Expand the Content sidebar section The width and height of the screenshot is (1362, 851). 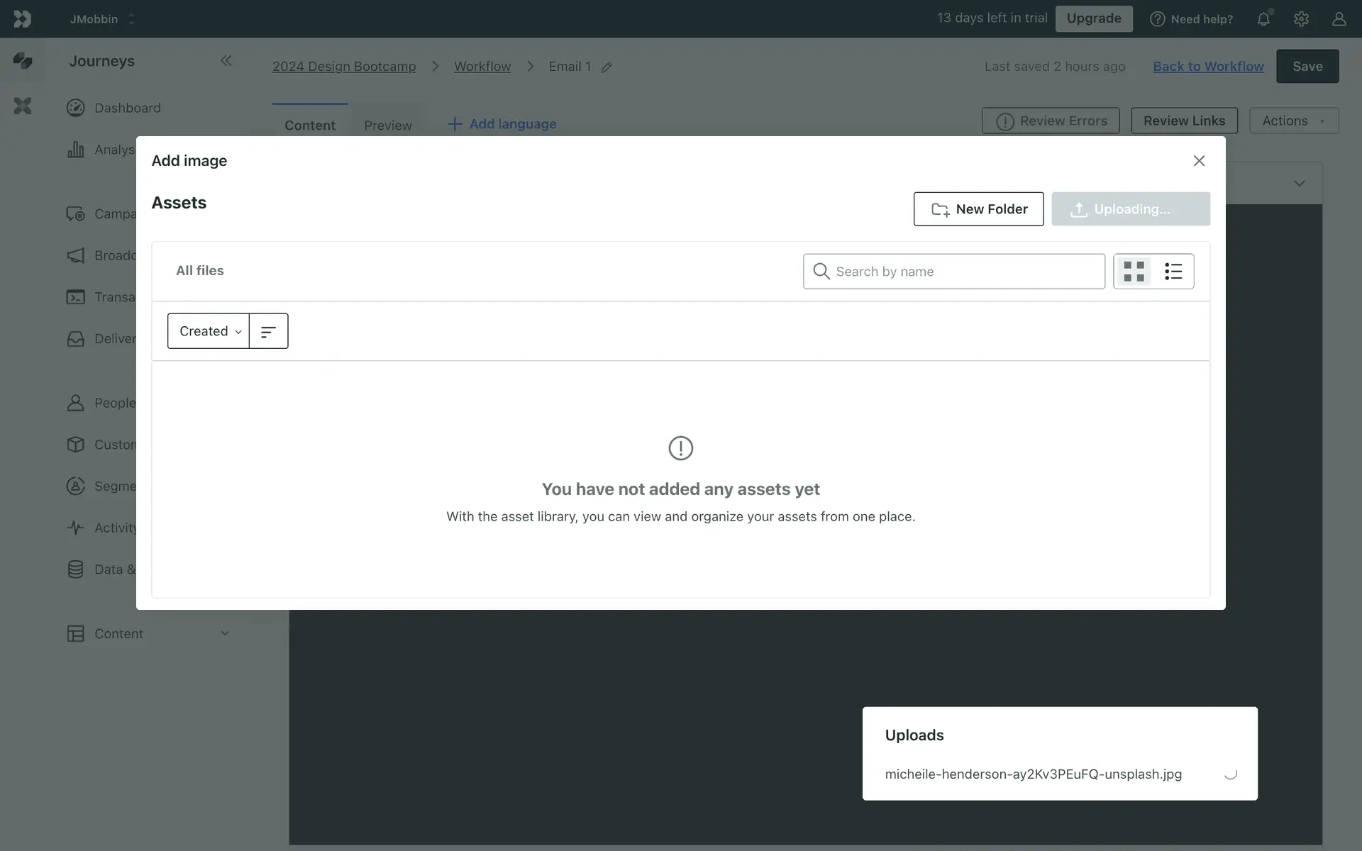click(225, 633)
